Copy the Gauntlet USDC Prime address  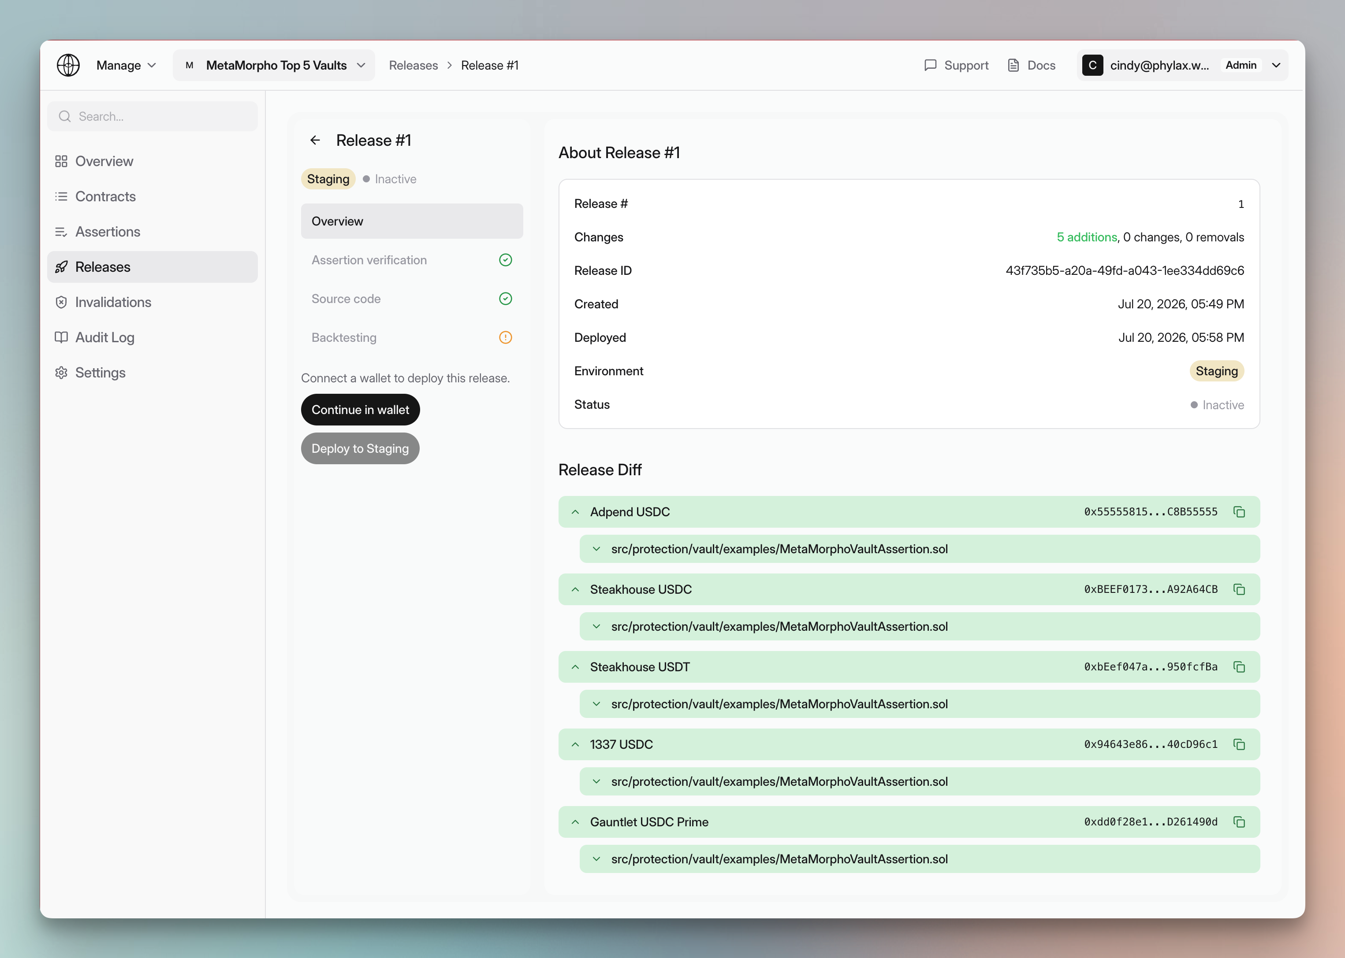click(1239, 822)
